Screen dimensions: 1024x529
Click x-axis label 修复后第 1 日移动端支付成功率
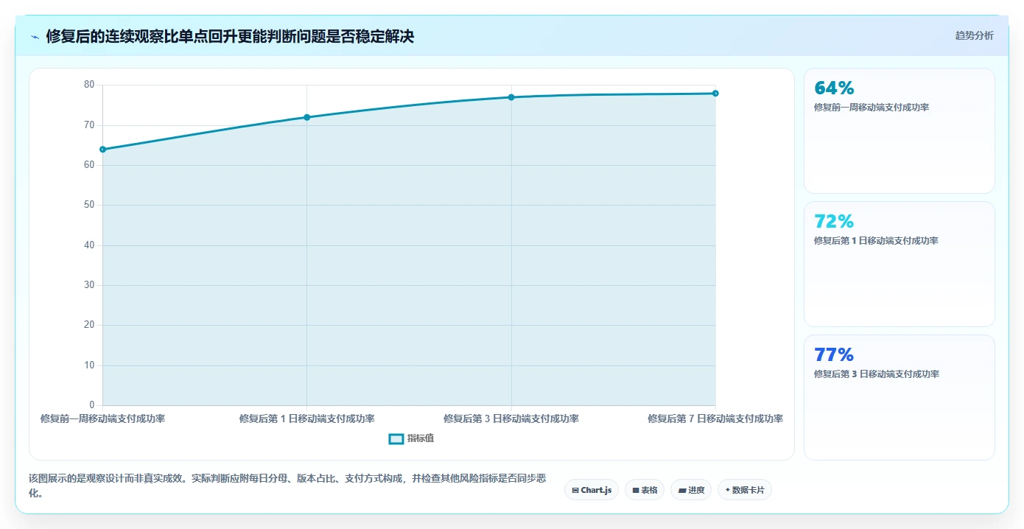pos(306,418)
